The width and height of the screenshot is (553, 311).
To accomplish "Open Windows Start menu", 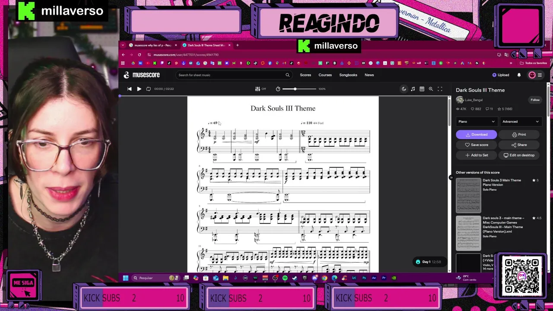I will pos(125,278).
